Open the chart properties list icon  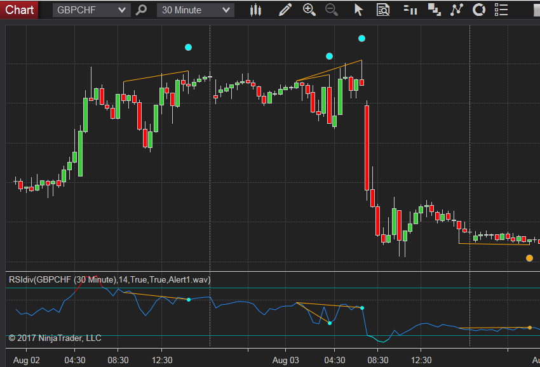pyautogui.click(x=501, y=10)
